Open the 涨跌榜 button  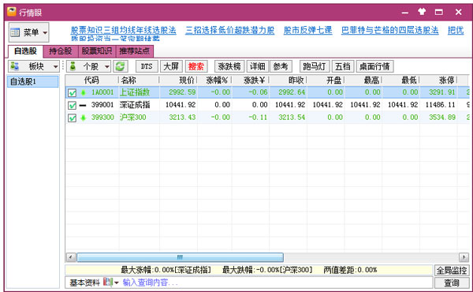click(229, 66)
